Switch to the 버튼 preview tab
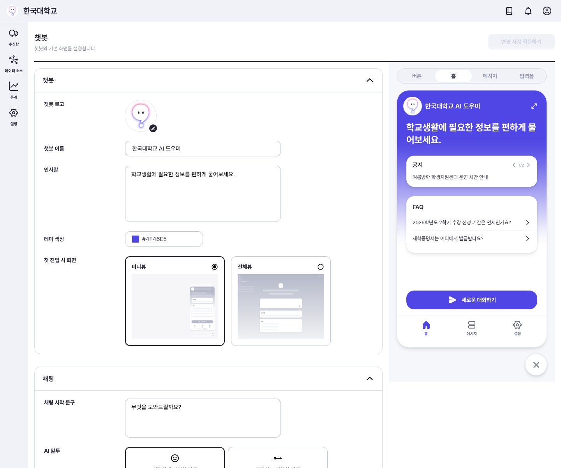This screenshot has height=468, width=561. pos(417,76)
